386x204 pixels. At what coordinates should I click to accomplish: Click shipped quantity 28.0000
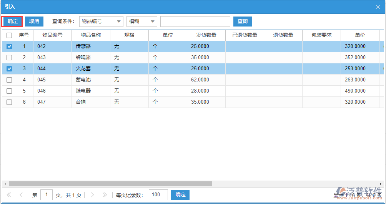(x=200, y=91)
